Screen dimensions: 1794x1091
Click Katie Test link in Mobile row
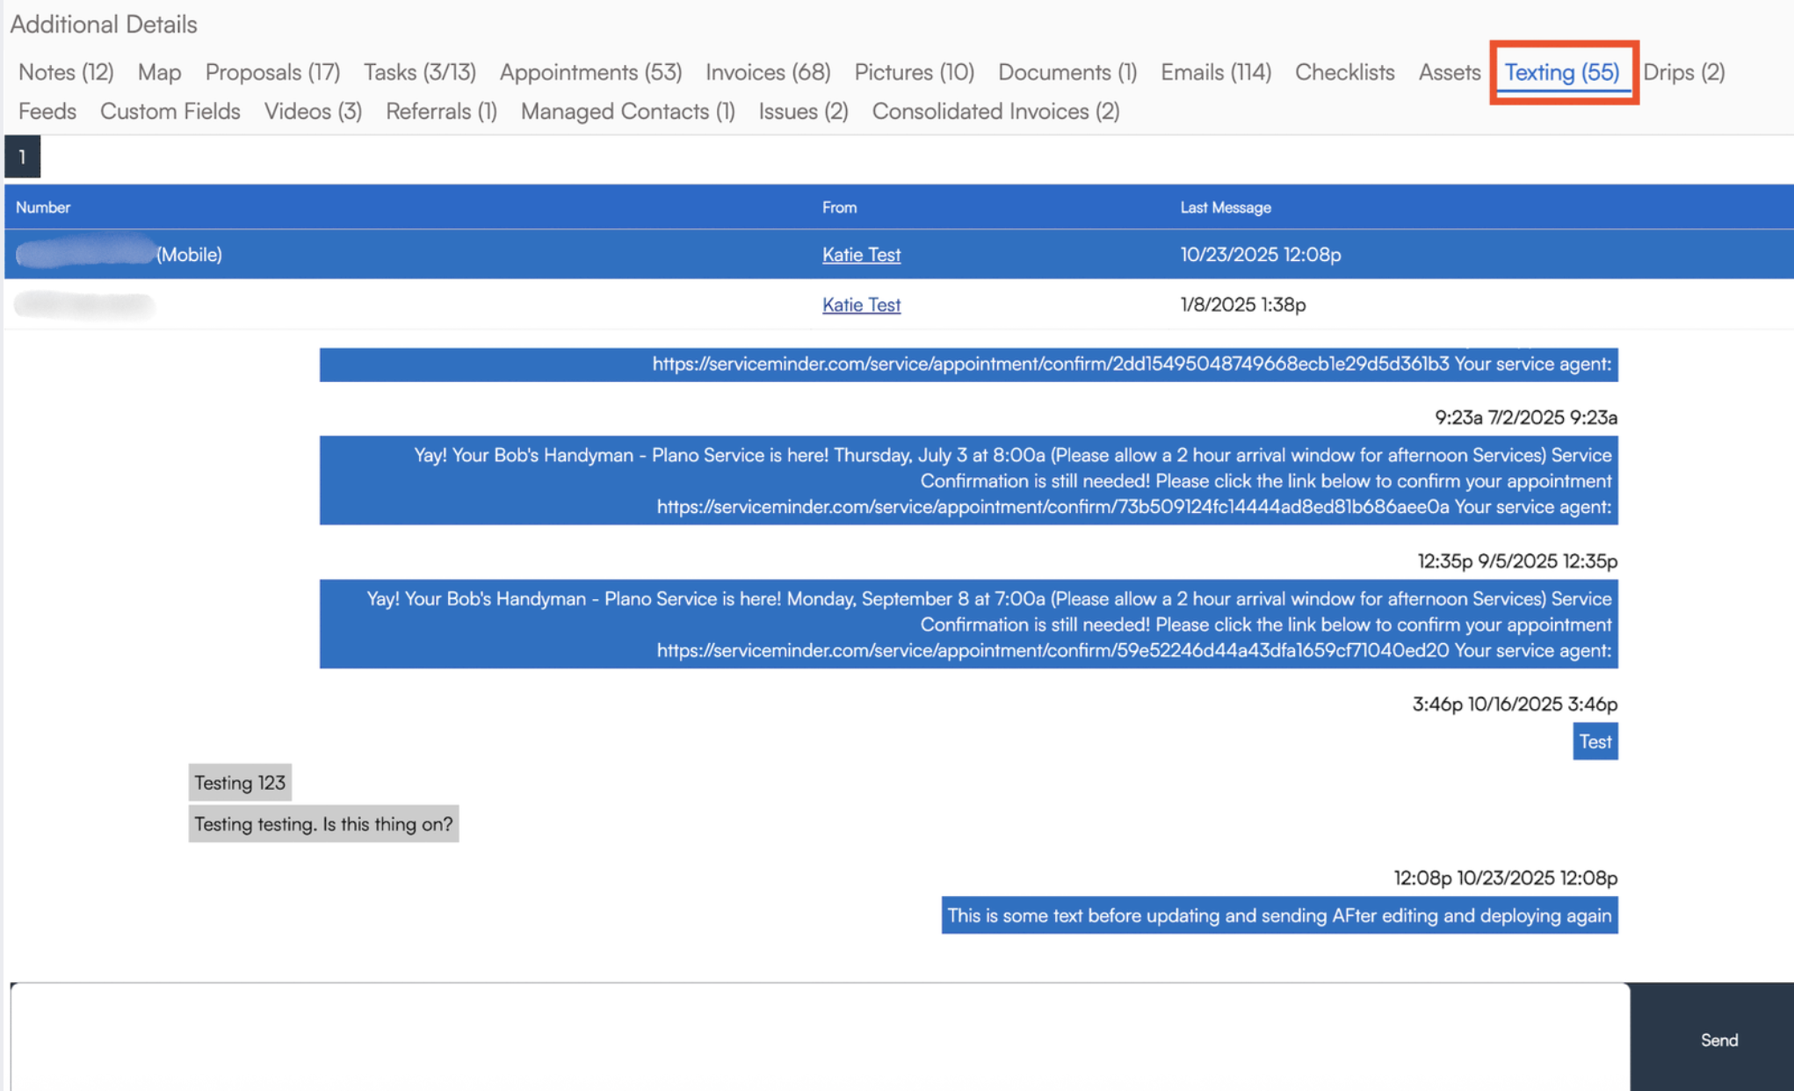point(861,255)
